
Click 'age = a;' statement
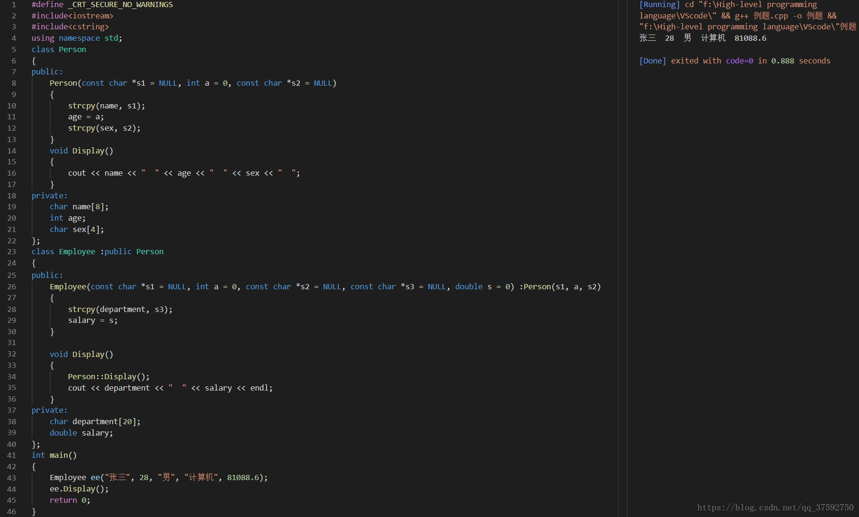(x=86, y=117)
